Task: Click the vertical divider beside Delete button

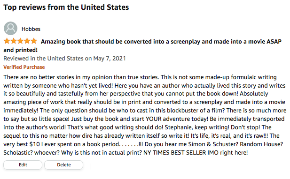Action: (91, 166)
